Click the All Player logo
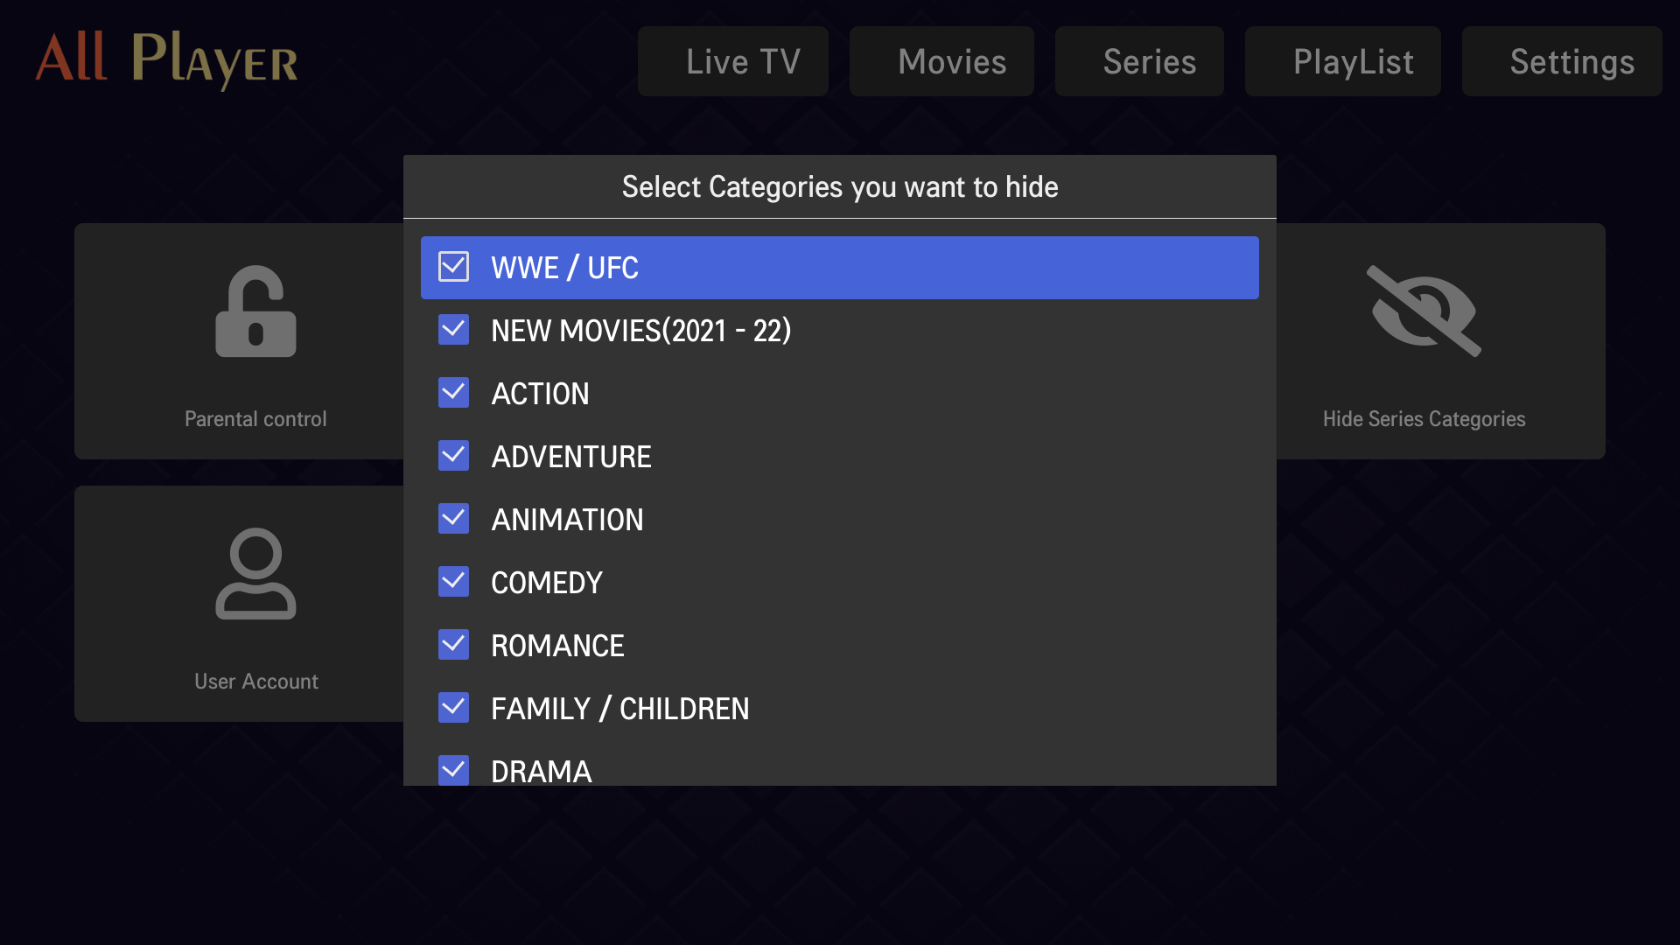The width and height of the screenshot is (1680, 945). point(166,59)
